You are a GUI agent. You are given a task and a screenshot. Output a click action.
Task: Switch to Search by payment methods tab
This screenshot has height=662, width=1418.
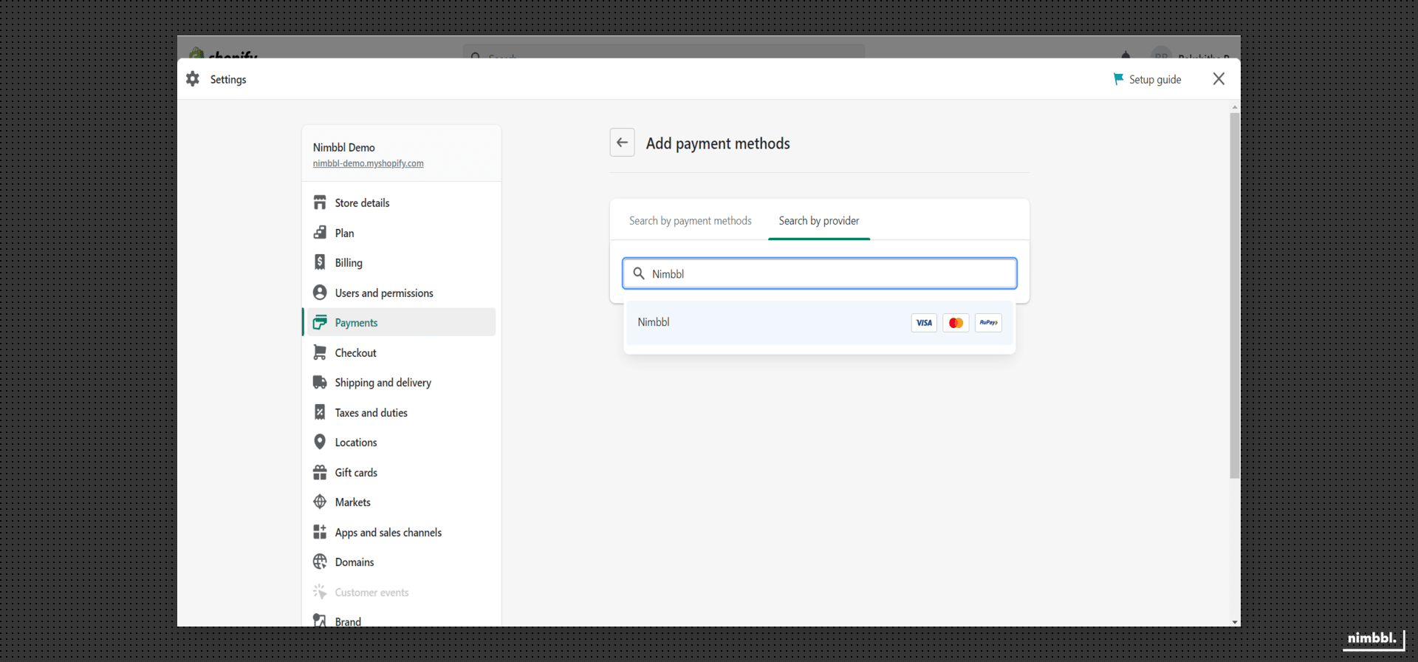(690, 221)
